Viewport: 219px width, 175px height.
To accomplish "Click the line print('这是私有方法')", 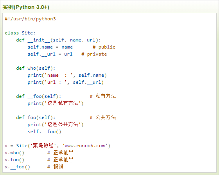I will [56, 103].
